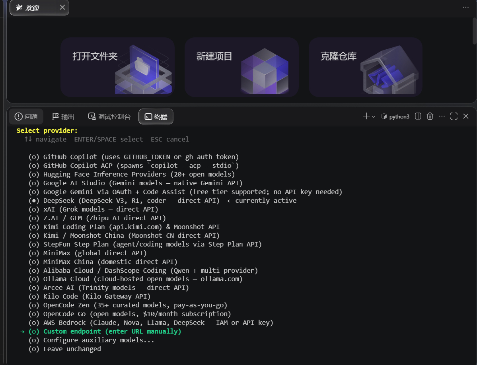Screen dimensions: 477x365
Task: Choose Alibaba Cloud / DashScope Coding
Action: pyautogui.click(x=143, y=271)
